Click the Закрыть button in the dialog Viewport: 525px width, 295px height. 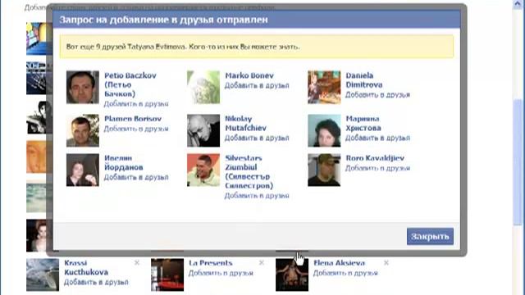(x=430, y=237)
